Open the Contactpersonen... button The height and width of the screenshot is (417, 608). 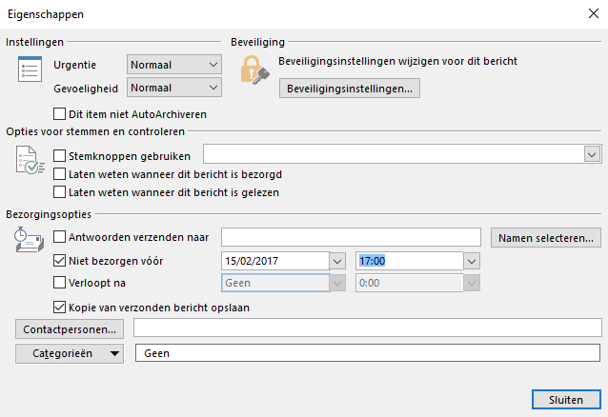click(70, 329)
